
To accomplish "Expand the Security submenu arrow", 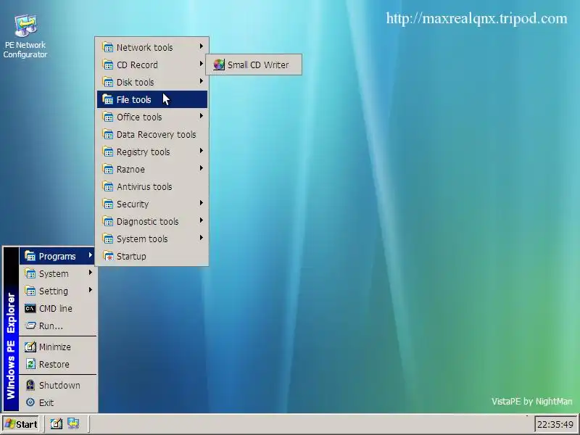I will [202, 203].
